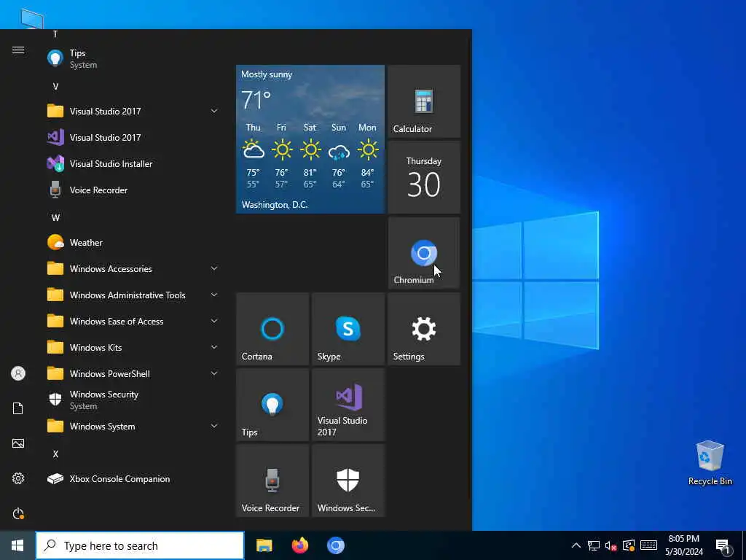The width and height of the screenshot is (746, 560).
Task: Open the muted volume tray icon
Action: coord(611,545)
